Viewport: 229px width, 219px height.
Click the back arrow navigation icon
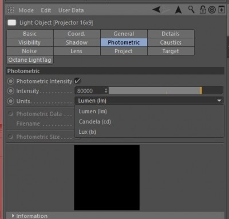click(156, 9)
